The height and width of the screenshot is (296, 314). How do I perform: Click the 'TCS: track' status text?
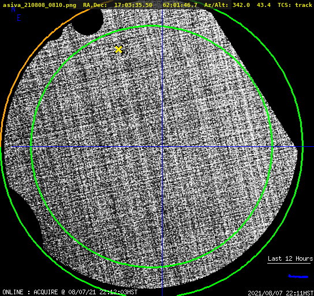(x=295, y=5)
